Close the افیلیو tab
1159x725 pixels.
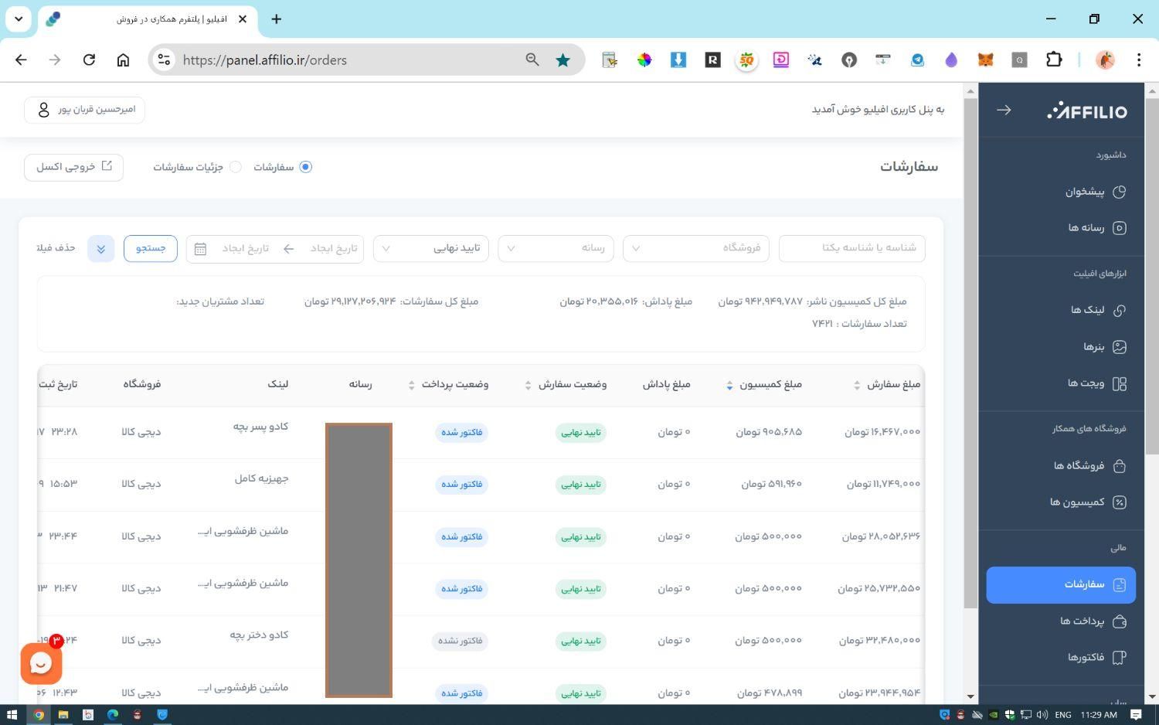[x=243, y=19]
